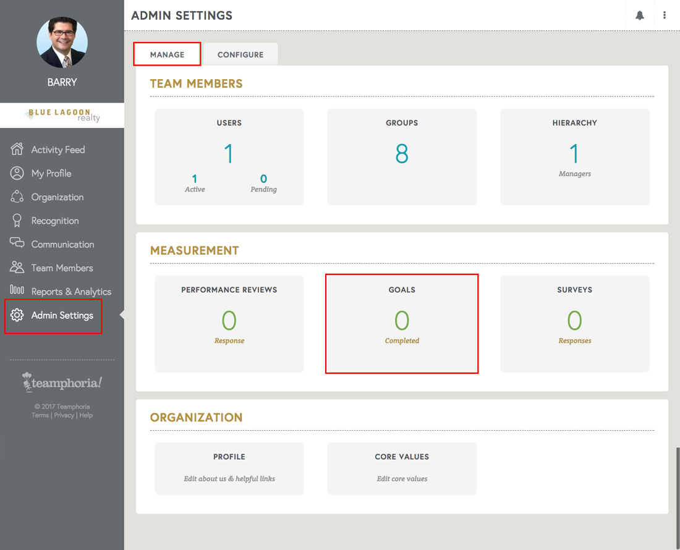Open the Activity Feed from the sidebar
The height and width of the screenshot is (550, 680).
(18, 149)
